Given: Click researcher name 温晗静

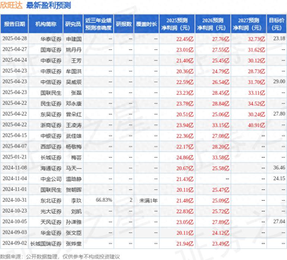Looking at the screenshot, I should tap(74, 179).
